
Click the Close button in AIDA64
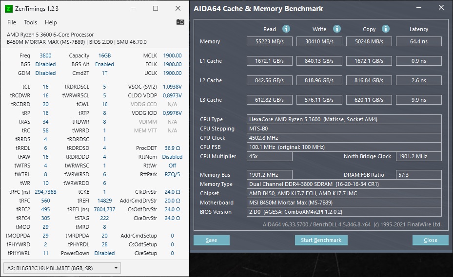coord(430,240)
